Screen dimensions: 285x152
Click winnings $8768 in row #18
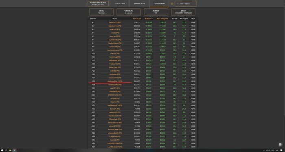click(149, 81)
